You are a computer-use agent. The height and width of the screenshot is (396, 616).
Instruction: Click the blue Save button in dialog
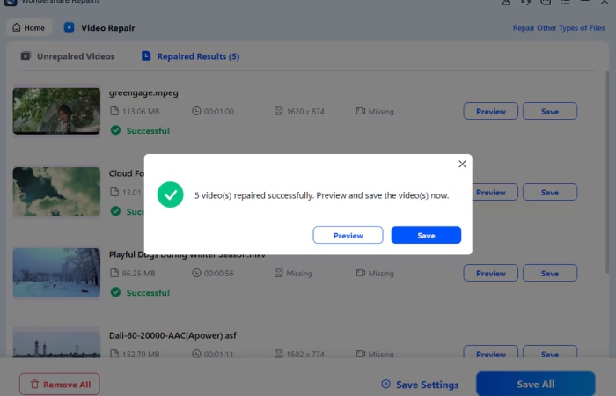point(426,235)
